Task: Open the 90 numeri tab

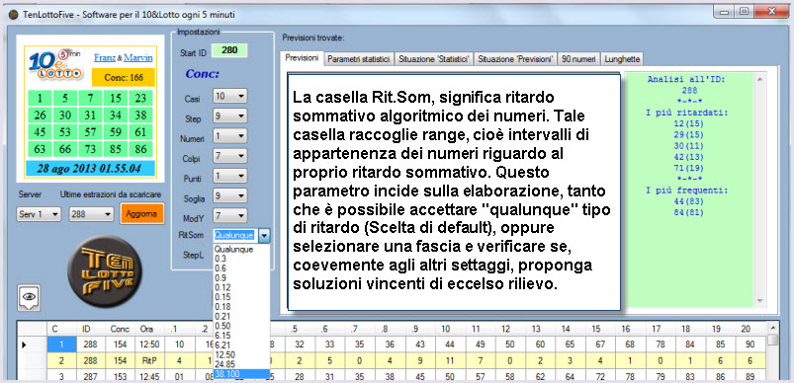Action: pos(578,59)
